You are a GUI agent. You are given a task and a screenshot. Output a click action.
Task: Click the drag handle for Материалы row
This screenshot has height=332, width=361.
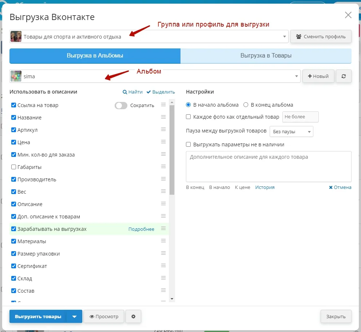coord(163,241)
